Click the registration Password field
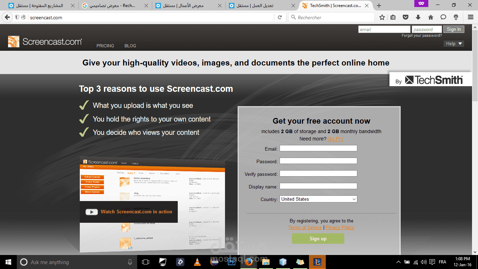This screenshot has height=269, width=478. coord(318,161)
